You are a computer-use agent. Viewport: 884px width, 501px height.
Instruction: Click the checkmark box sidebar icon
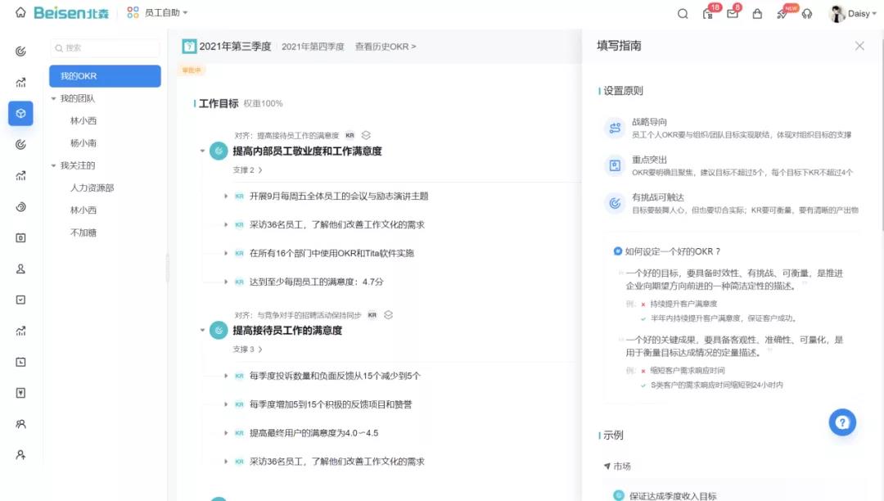20,300
